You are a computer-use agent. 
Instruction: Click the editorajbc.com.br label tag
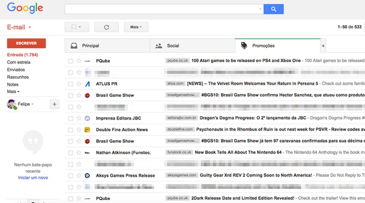click(181, 118)
